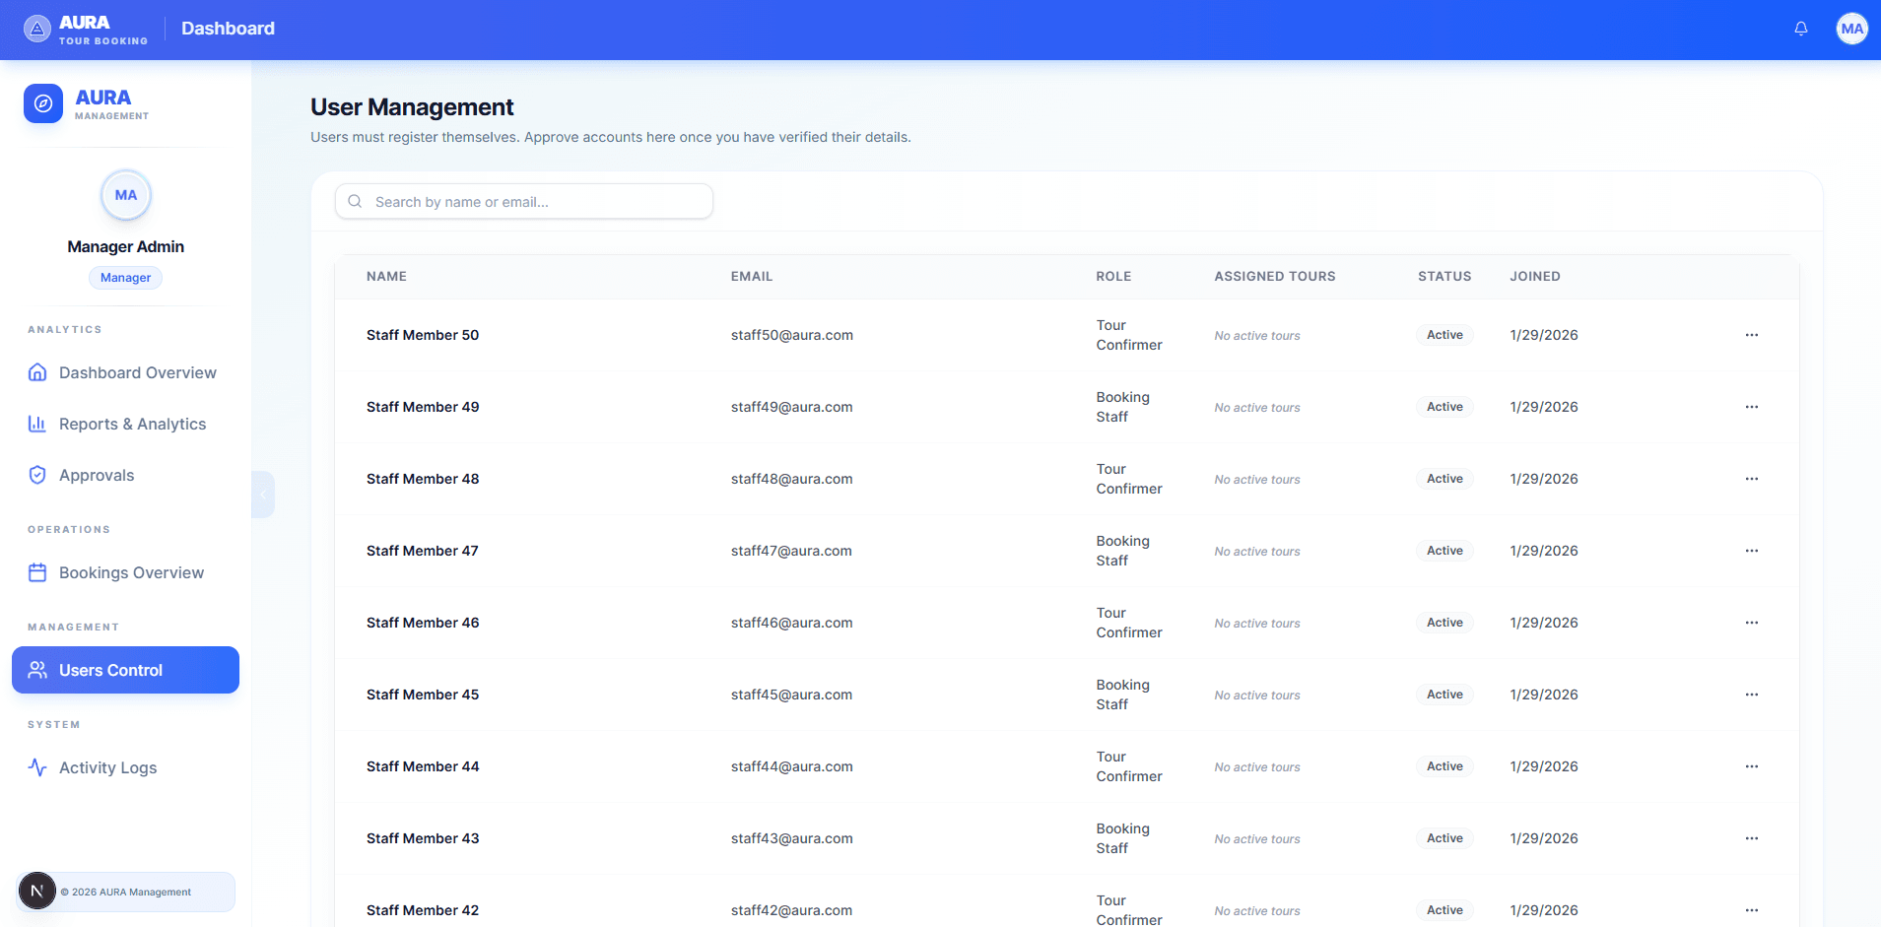Screen dimensions: 1881x927
Task: Select Users Control in sidebar
Action: [125, 670]
